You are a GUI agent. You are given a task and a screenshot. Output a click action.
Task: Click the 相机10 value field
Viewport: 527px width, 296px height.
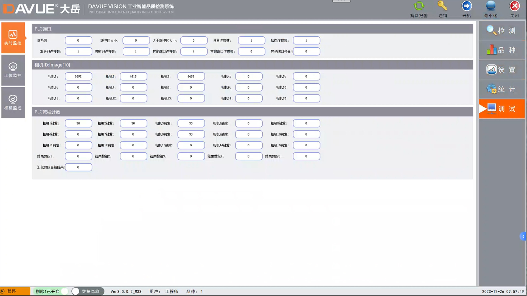pos(306,87)
